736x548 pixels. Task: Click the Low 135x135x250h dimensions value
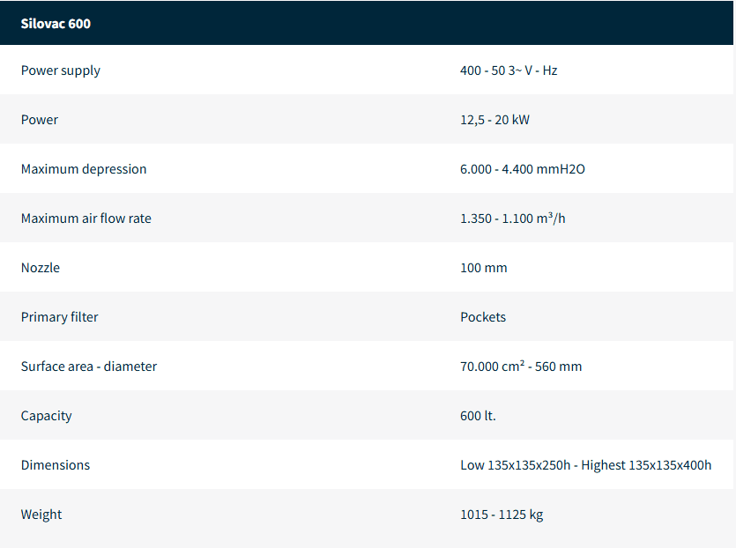tap(586, 465)
